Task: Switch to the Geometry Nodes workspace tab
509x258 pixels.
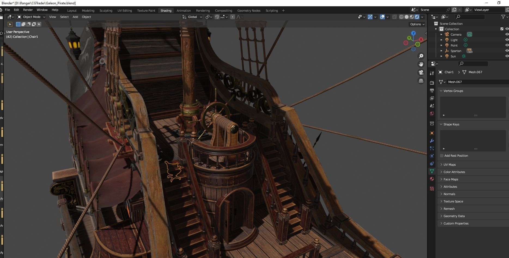Action: (x=249, y=11)
